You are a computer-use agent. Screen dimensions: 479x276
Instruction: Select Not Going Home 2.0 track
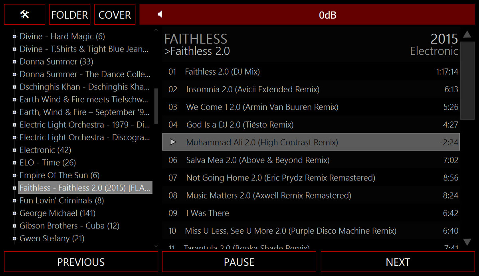(x=311, y=178)
